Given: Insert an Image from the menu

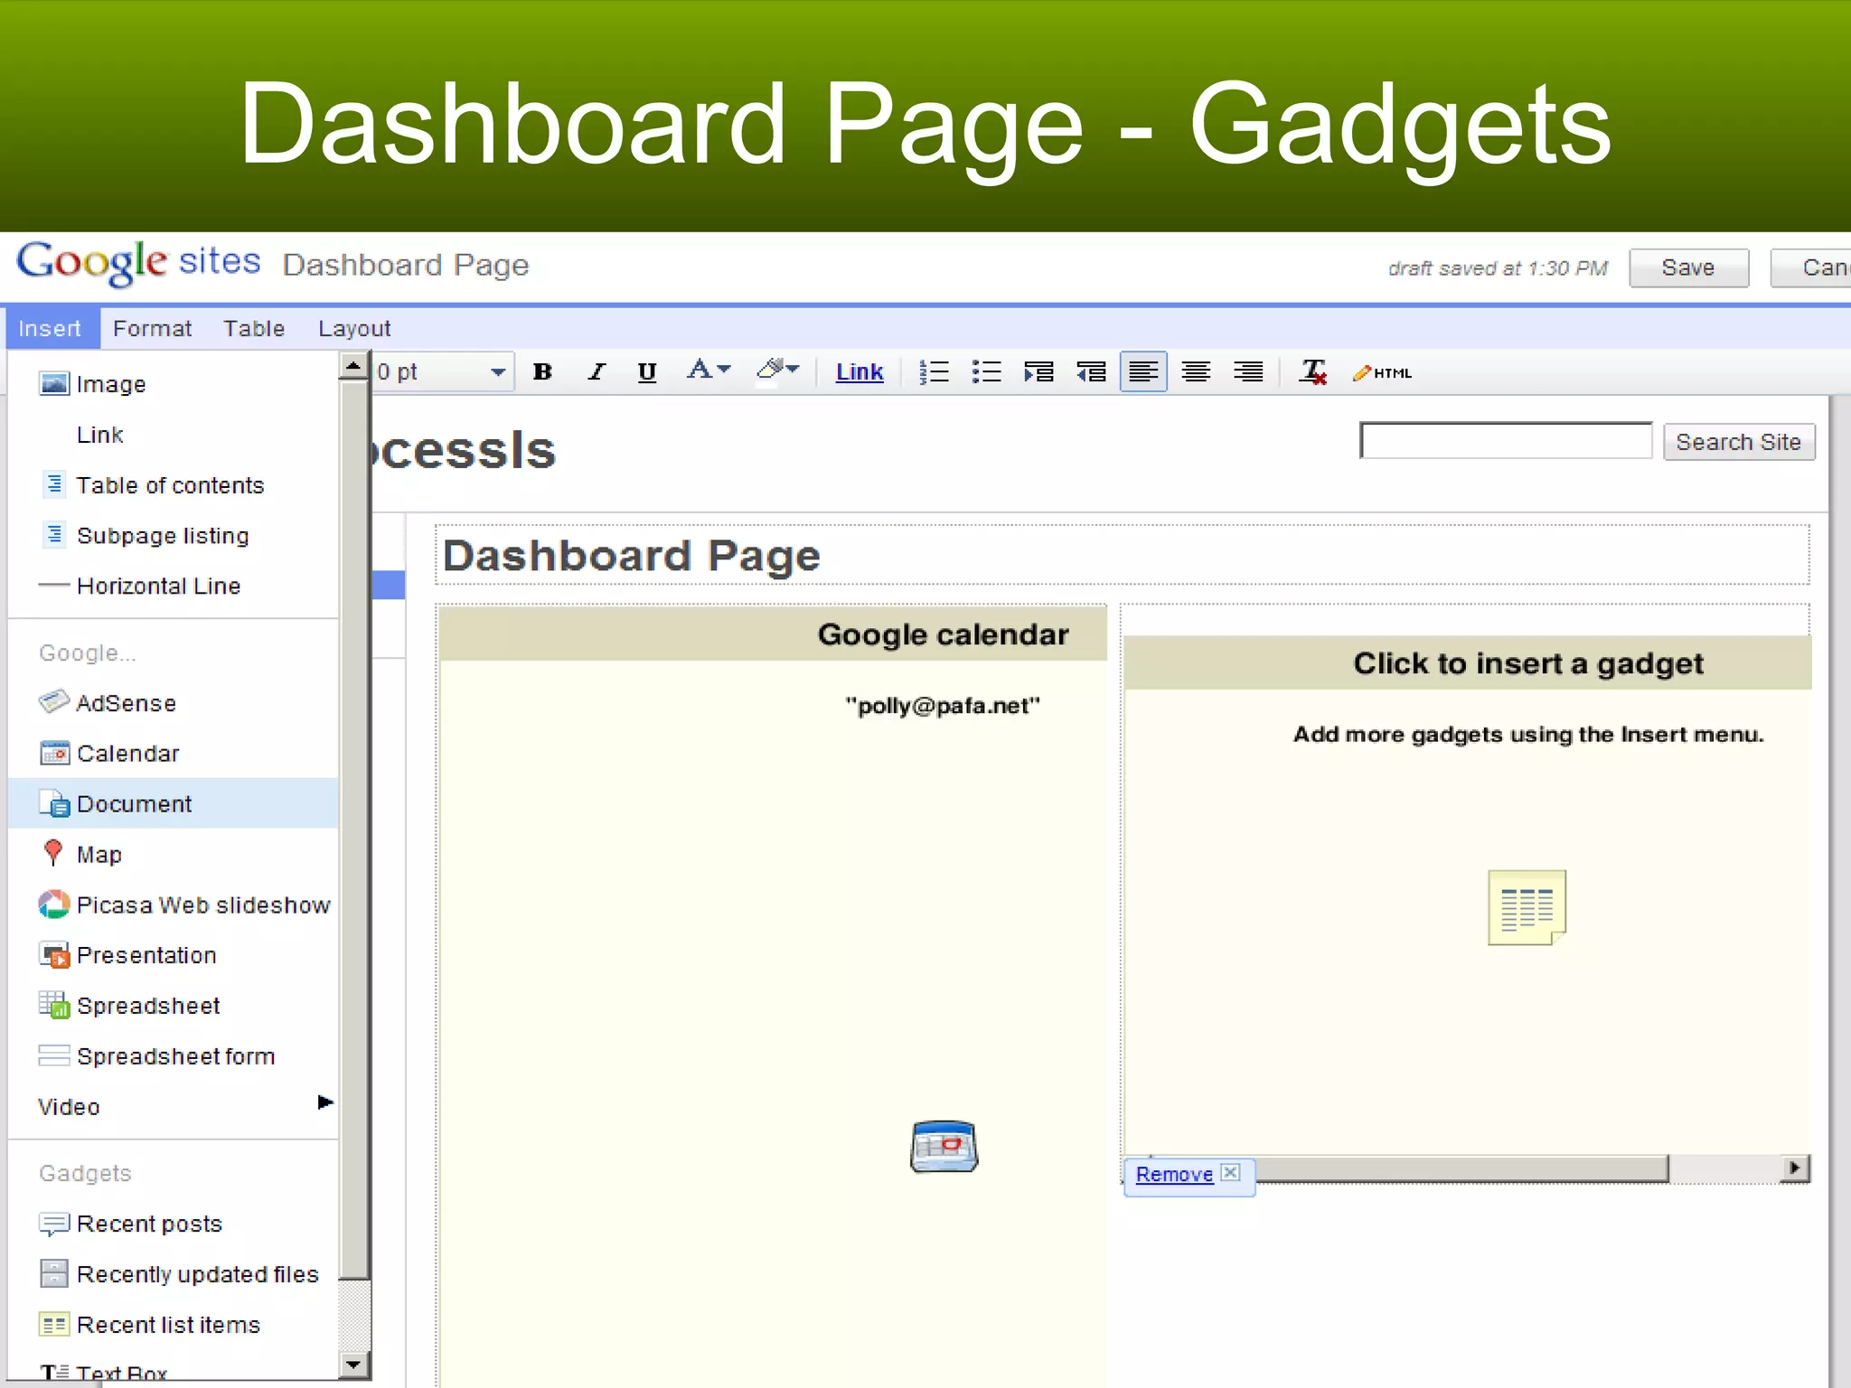Looking at the screenshot, I should (x=174, y=384).
